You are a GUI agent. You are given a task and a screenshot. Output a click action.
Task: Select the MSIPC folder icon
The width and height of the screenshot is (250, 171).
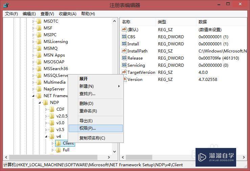[39, 35]
